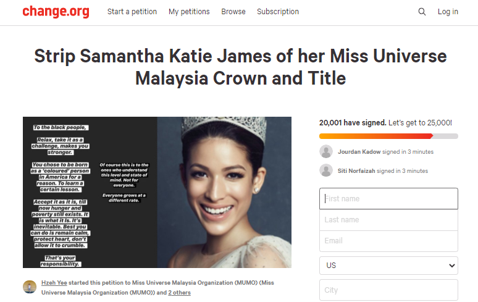The image size is (478, 302).
Task: Click Hzeh Yee's profile picture
Action: tap(30, 287)
